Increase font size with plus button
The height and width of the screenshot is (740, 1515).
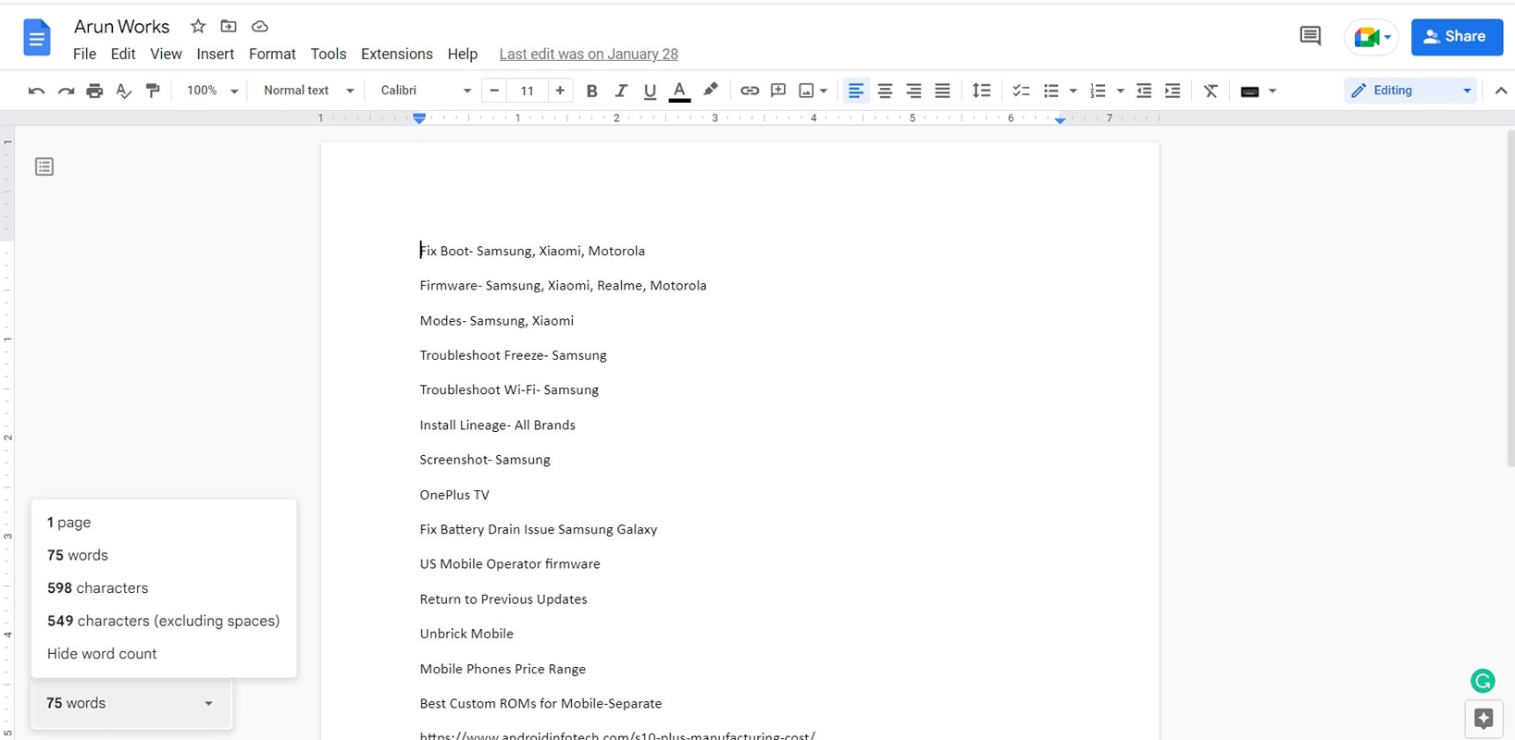560,90
